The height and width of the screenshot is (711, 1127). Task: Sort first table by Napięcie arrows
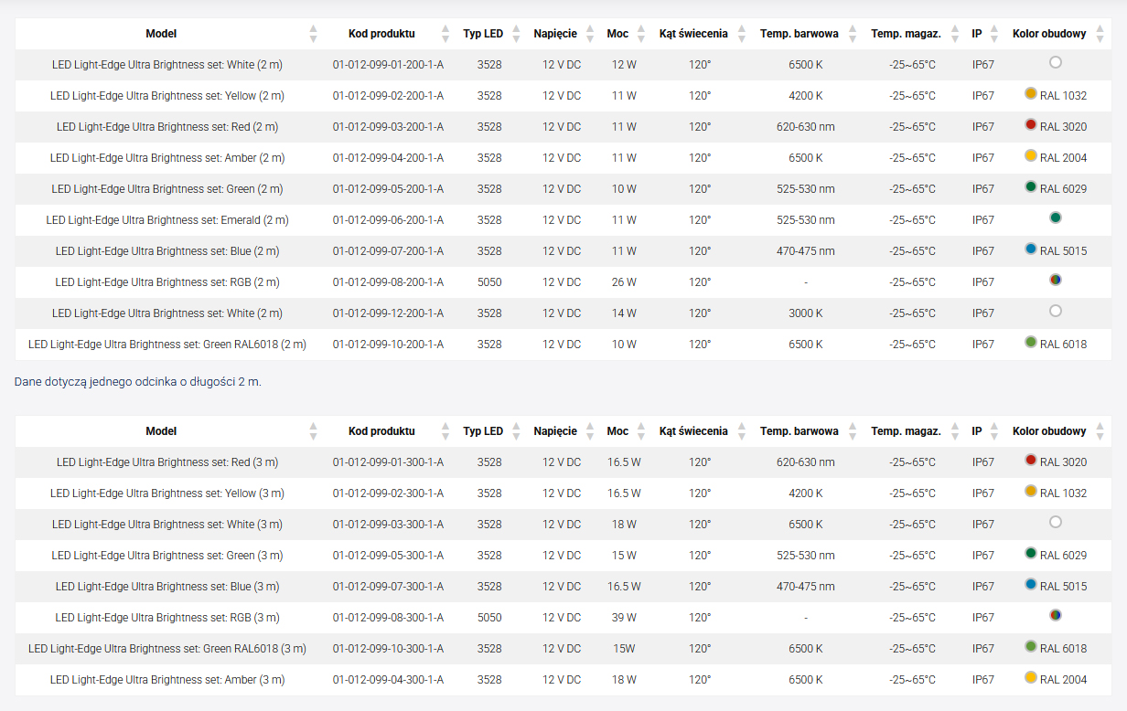point(590,34)
